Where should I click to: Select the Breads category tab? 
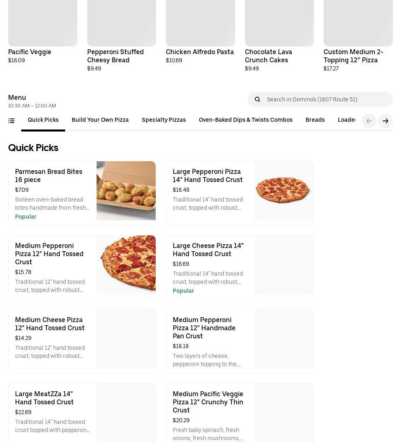coord(315,120)
